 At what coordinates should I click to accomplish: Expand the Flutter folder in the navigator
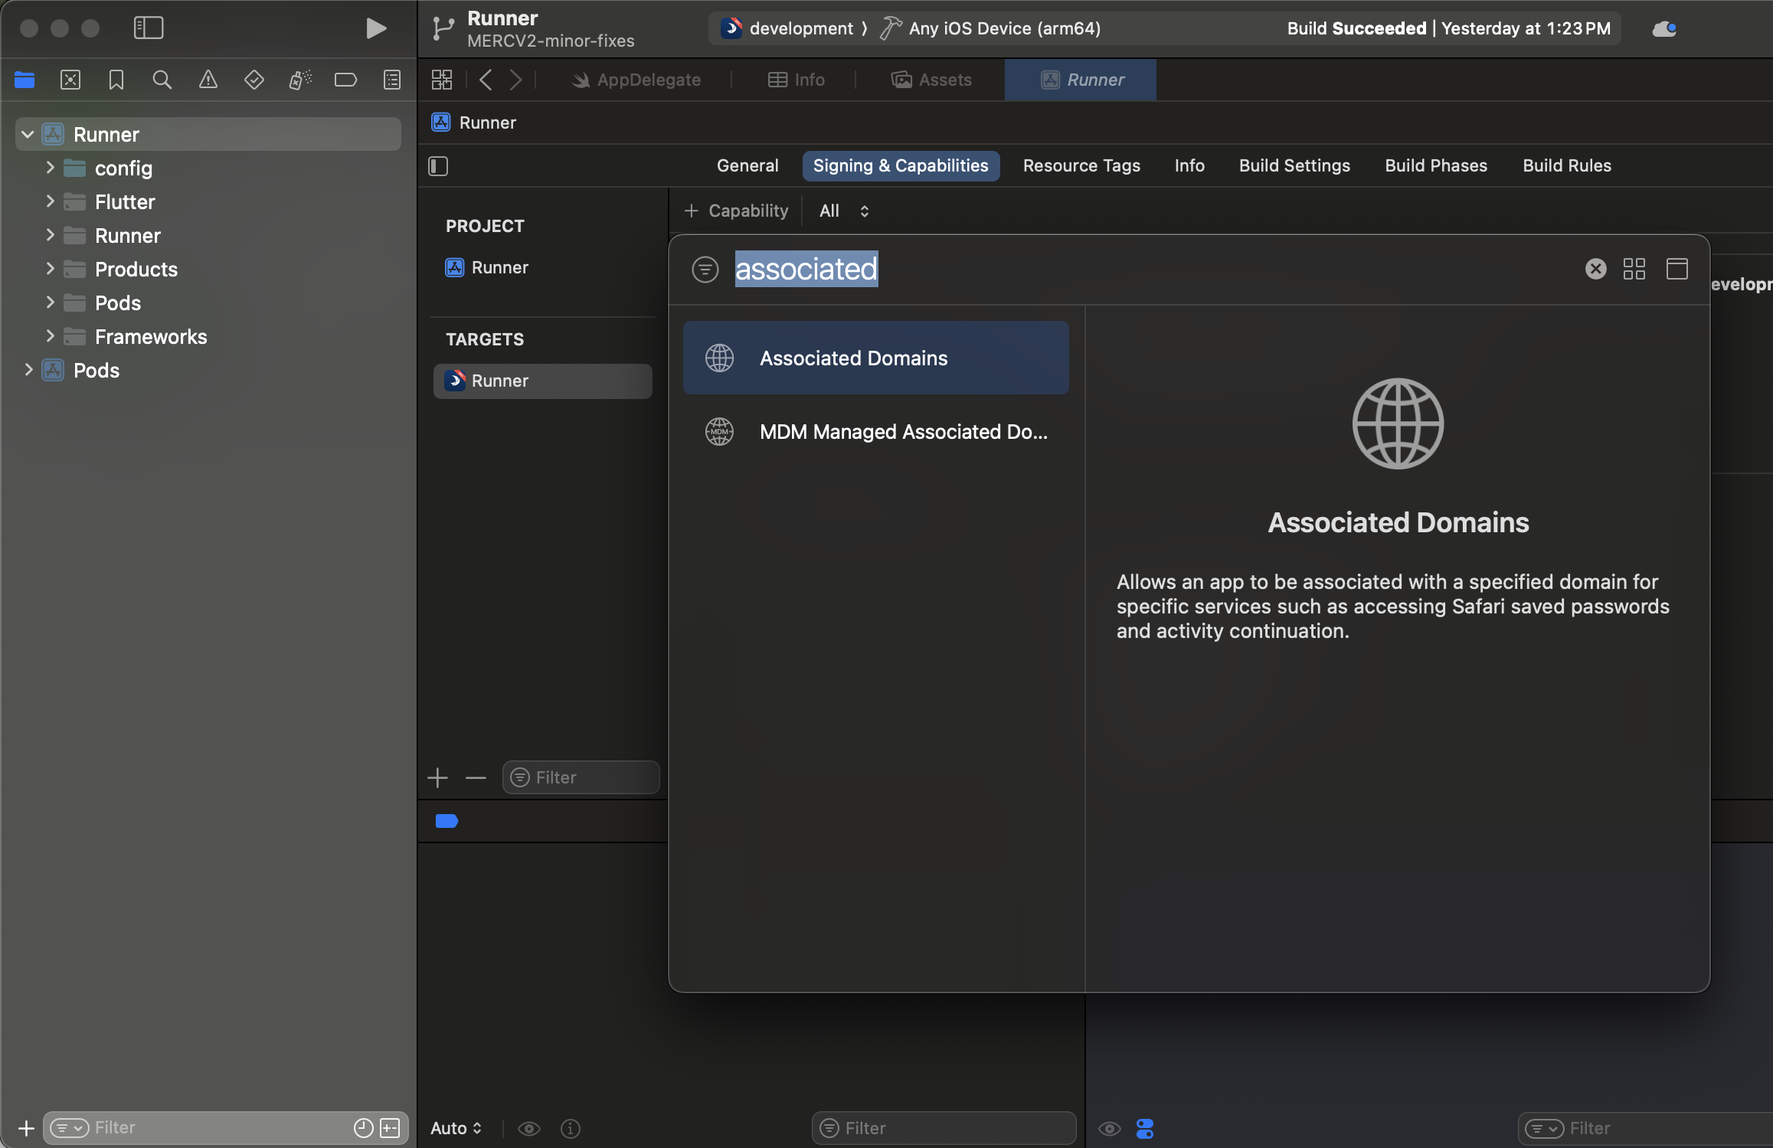coord(51,201)
